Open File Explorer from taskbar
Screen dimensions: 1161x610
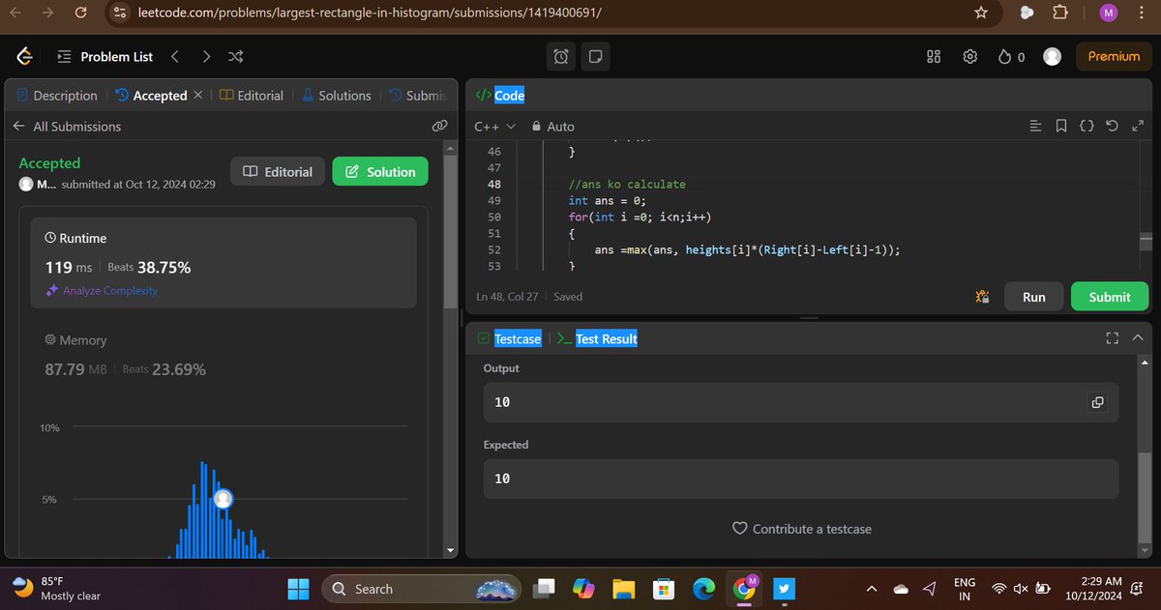pos(624,588)
